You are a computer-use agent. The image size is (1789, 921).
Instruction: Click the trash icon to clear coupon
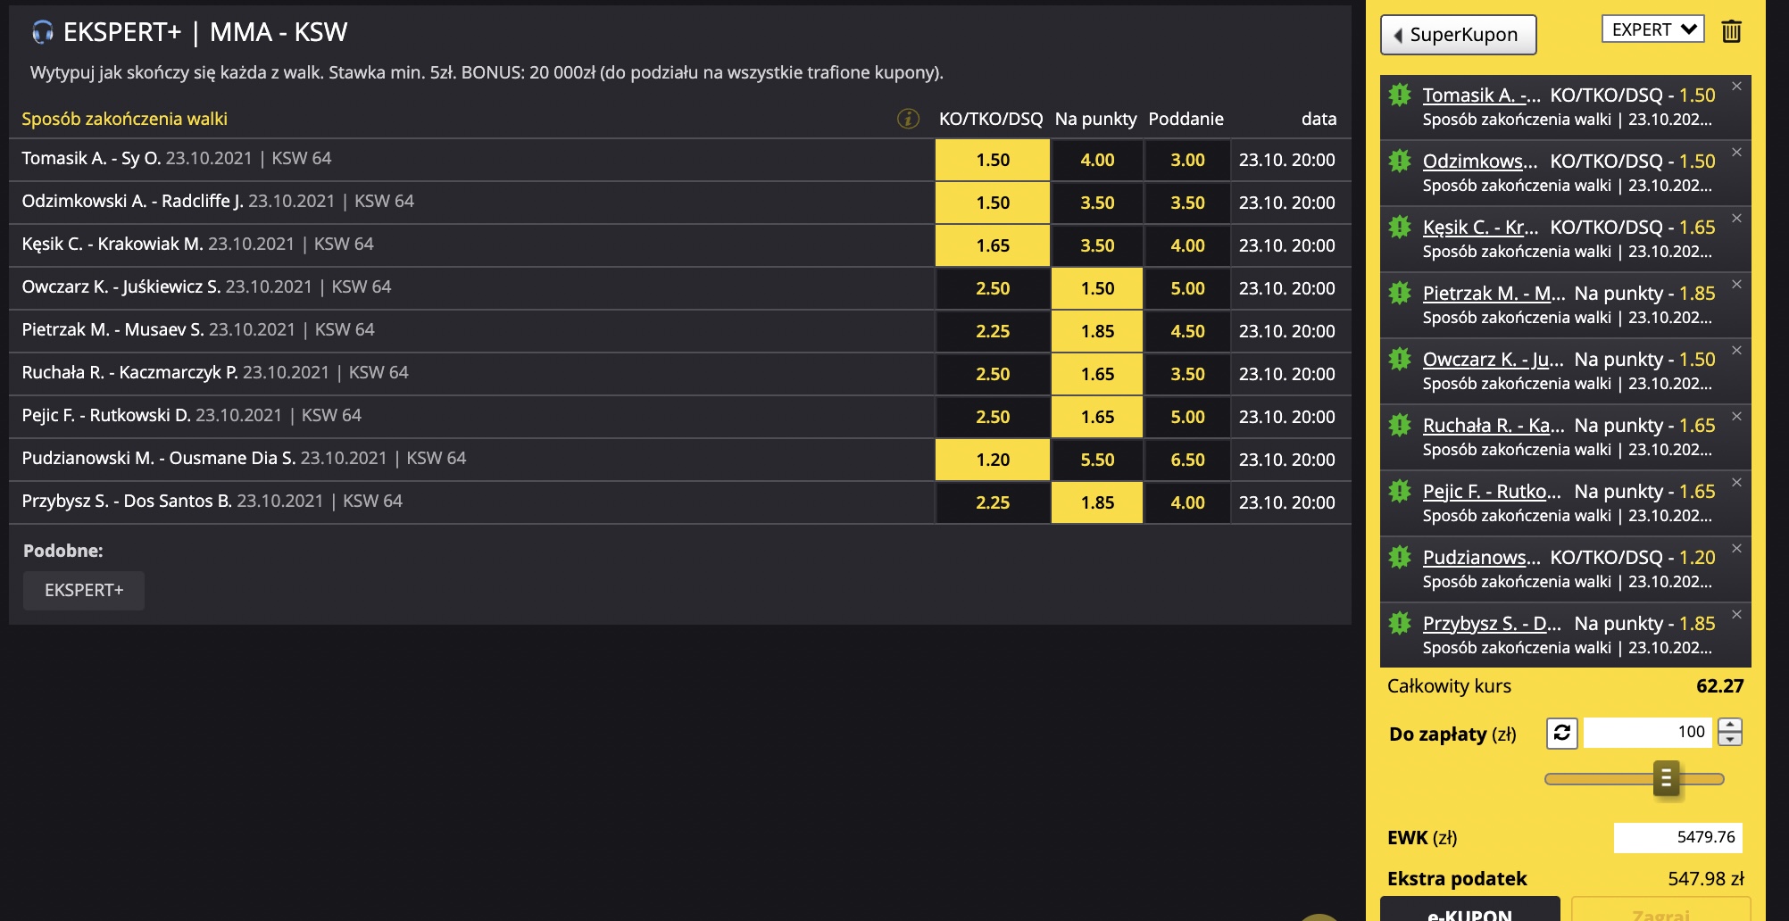pyautogui.click(x=1731, y=31)
